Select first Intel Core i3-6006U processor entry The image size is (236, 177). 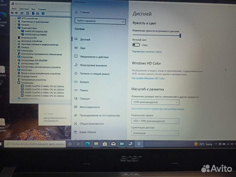pos(44,86)
